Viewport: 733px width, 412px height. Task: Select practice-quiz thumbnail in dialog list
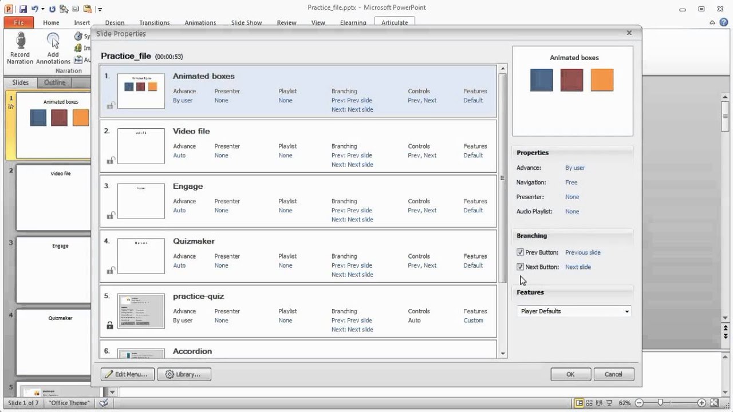(x=141, y=311)
